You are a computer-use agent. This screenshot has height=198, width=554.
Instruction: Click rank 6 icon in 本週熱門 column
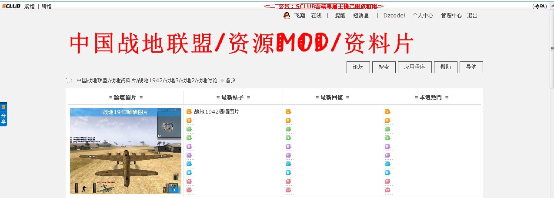[x=387, y=155]
